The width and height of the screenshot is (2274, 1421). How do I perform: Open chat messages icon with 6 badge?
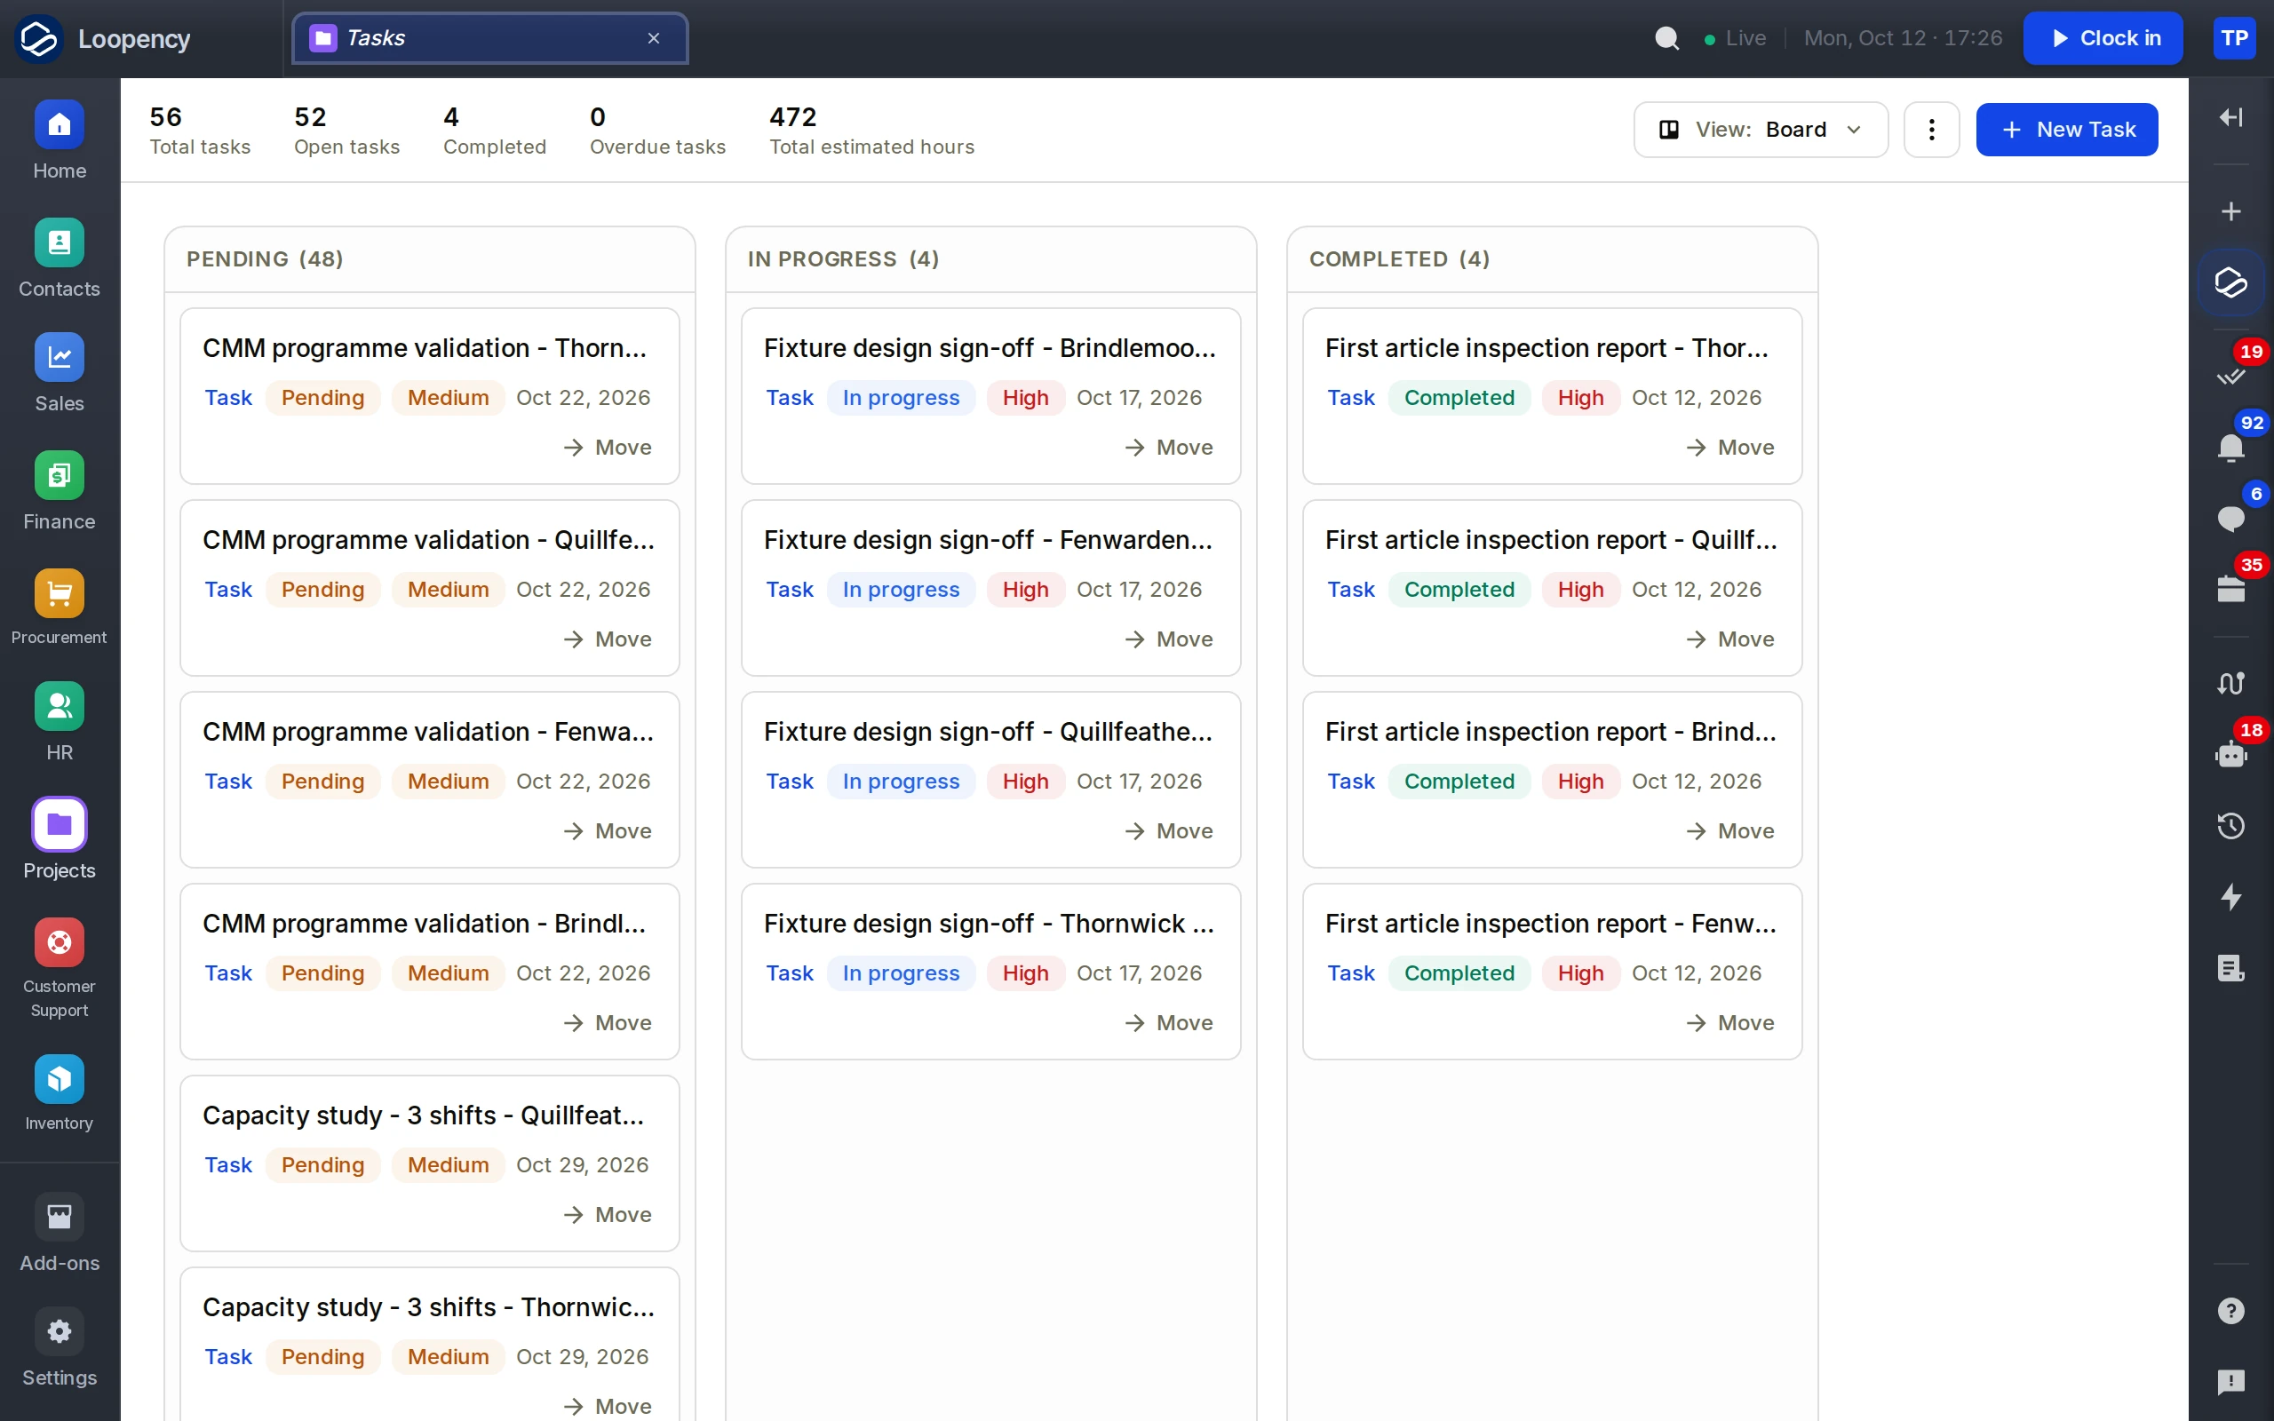click(2230, 519)
